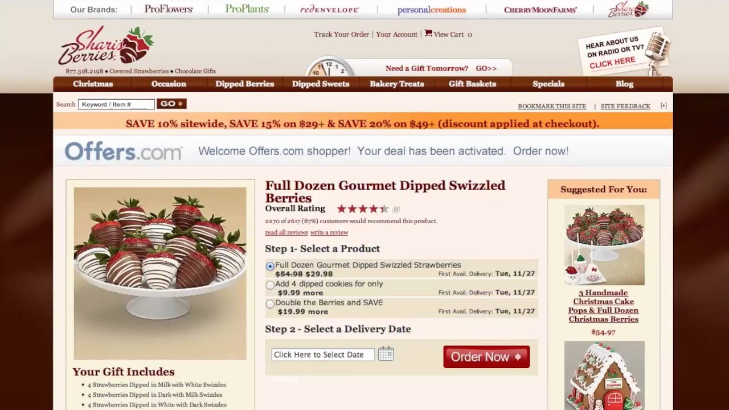The height and width of the screenshot is (410, 729).
Task: Select Add 4 dipped cookies option
Action: pos(270,285)
